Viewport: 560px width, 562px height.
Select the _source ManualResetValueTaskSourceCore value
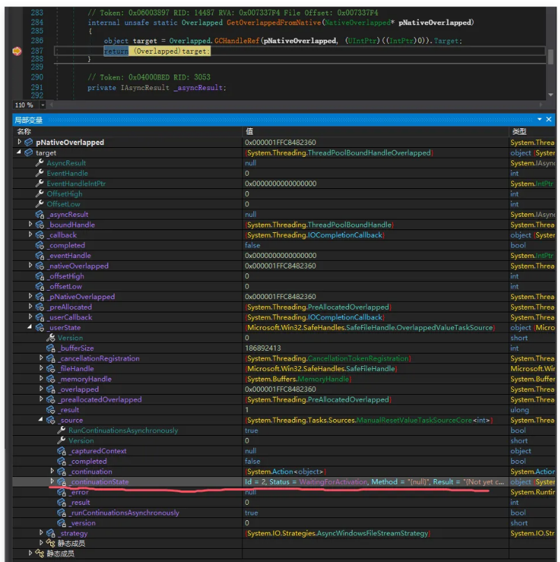pyautogui.click(x=369, y=420)
